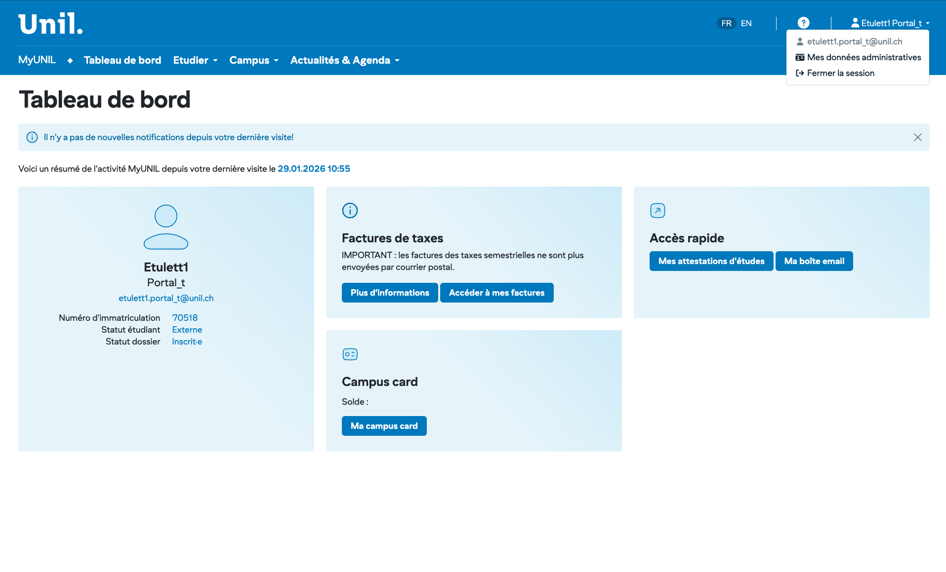Choose Fermer la session to log out

tap(840, 73)
